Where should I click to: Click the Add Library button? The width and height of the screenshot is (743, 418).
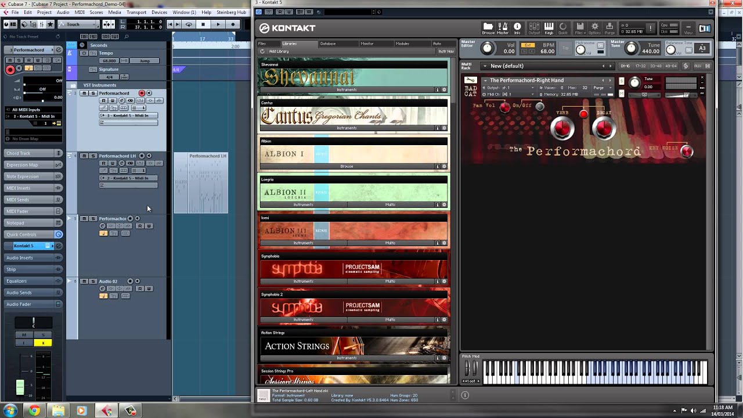[279, 52]
